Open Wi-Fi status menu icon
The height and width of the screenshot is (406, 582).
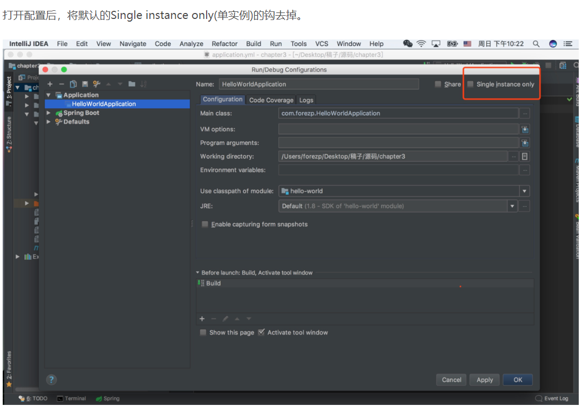click(x=421, y=44)
